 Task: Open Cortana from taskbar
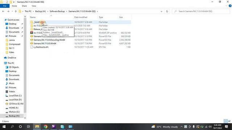(x=20, y=127)
